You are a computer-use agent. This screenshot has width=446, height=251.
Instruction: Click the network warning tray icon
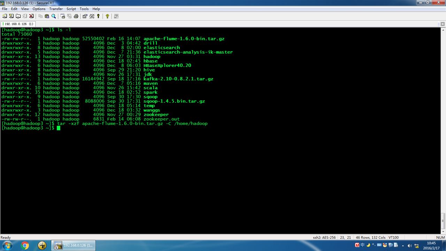[417, 245]
